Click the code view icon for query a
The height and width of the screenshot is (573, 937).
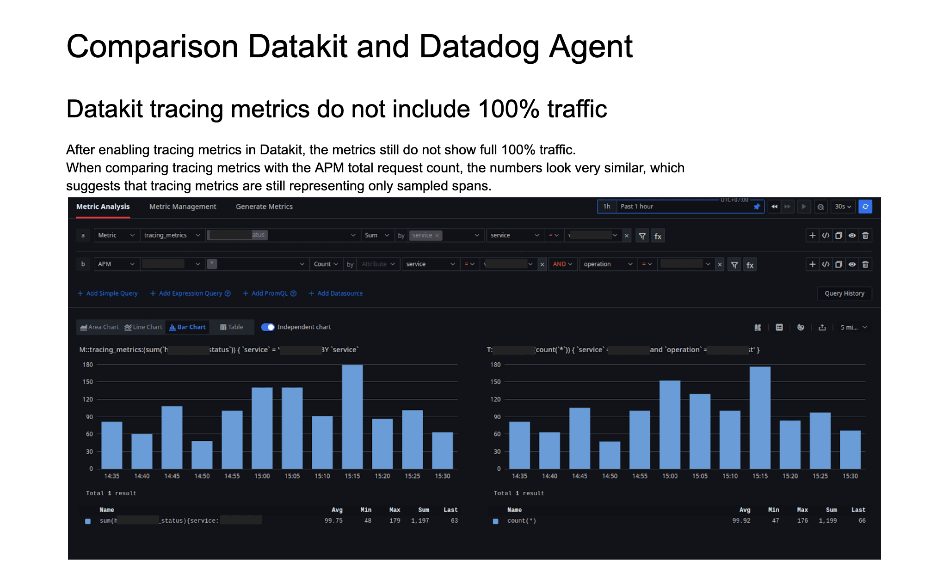826,236
